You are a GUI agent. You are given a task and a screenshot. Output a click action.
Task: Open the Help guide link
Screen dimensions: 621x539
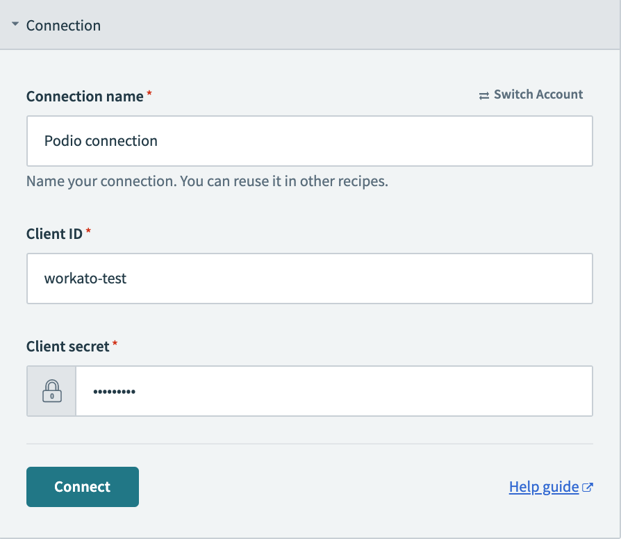(x=543, y=486)
